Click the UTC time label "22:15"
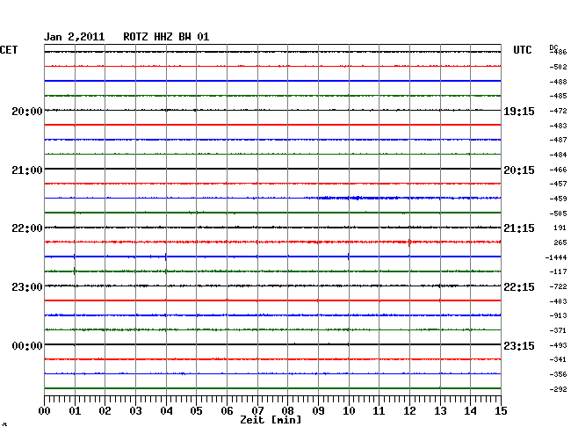This screenshot has height=434, width=571. tap(519, 287)
